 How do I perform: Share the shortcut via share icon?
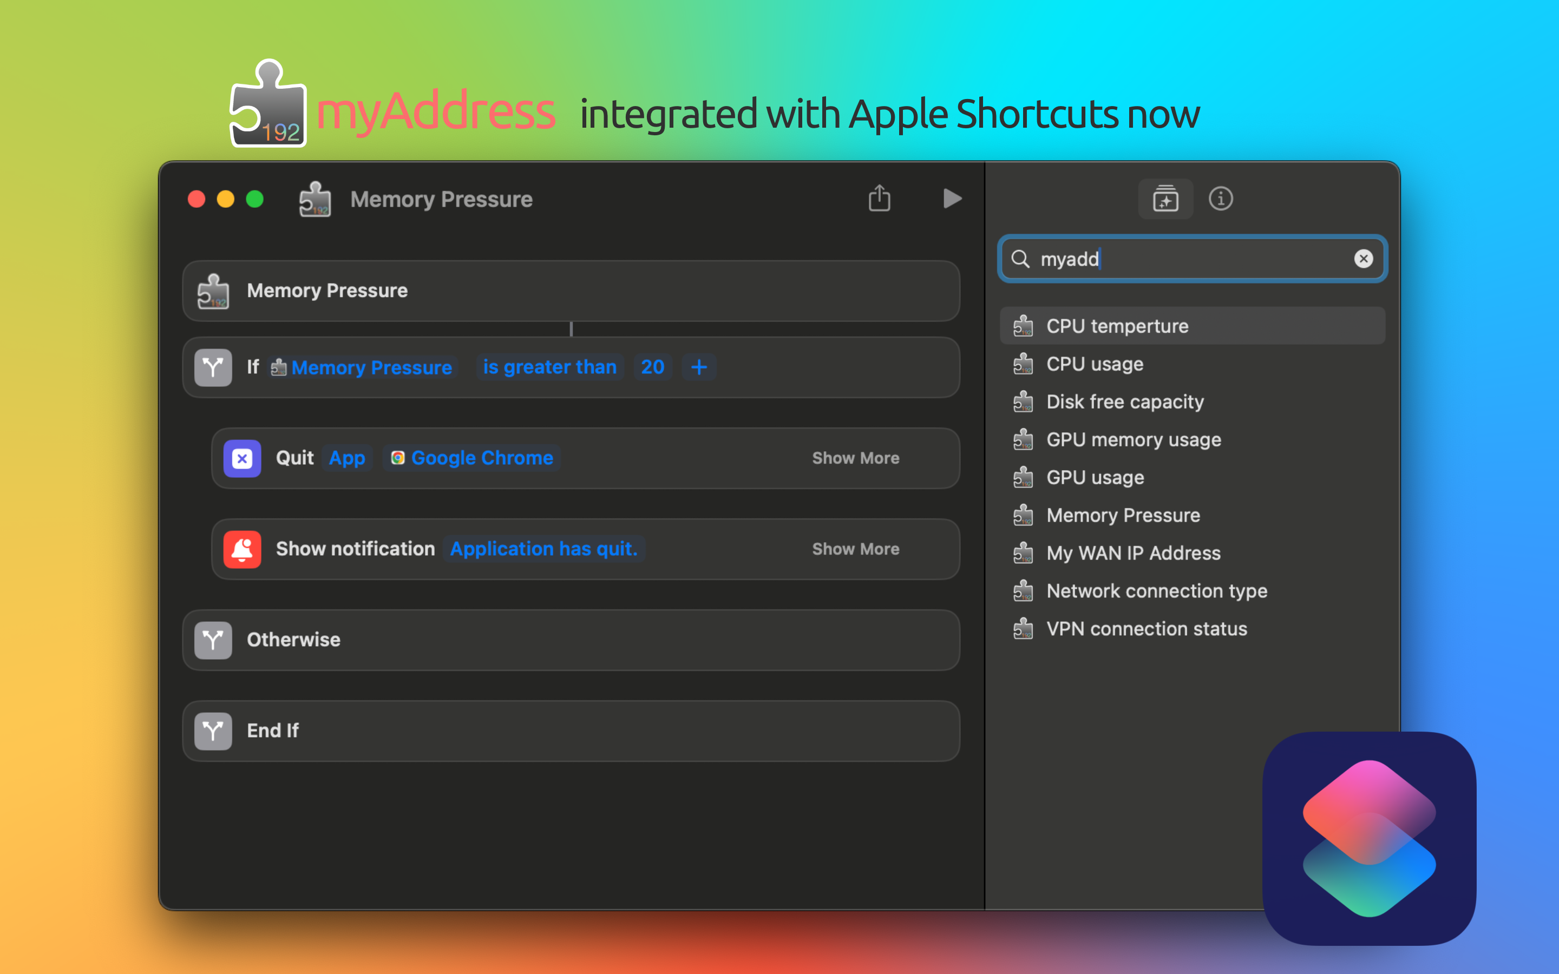pyautogui.click(x=879, y=198)
